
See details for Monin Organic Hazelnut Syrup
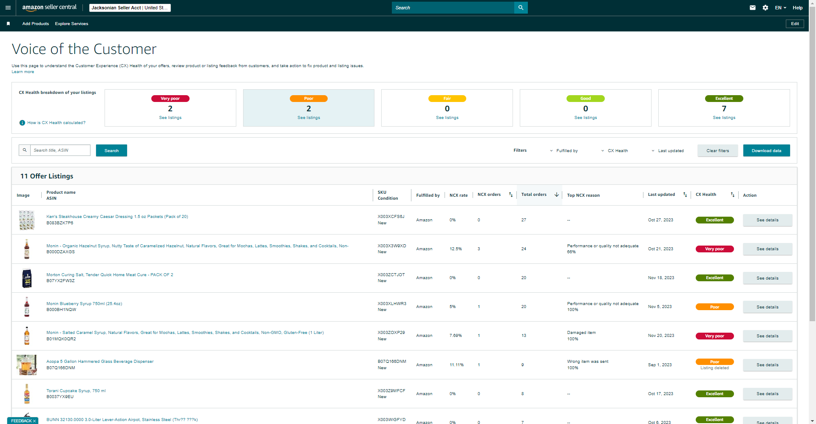[x=768, y=249]
